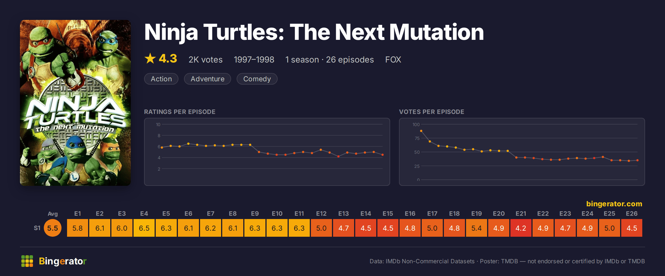Viewport: 665px width, 276px height.
Task: Click the first point in votes chart
Action: click(x=421, y=131)
